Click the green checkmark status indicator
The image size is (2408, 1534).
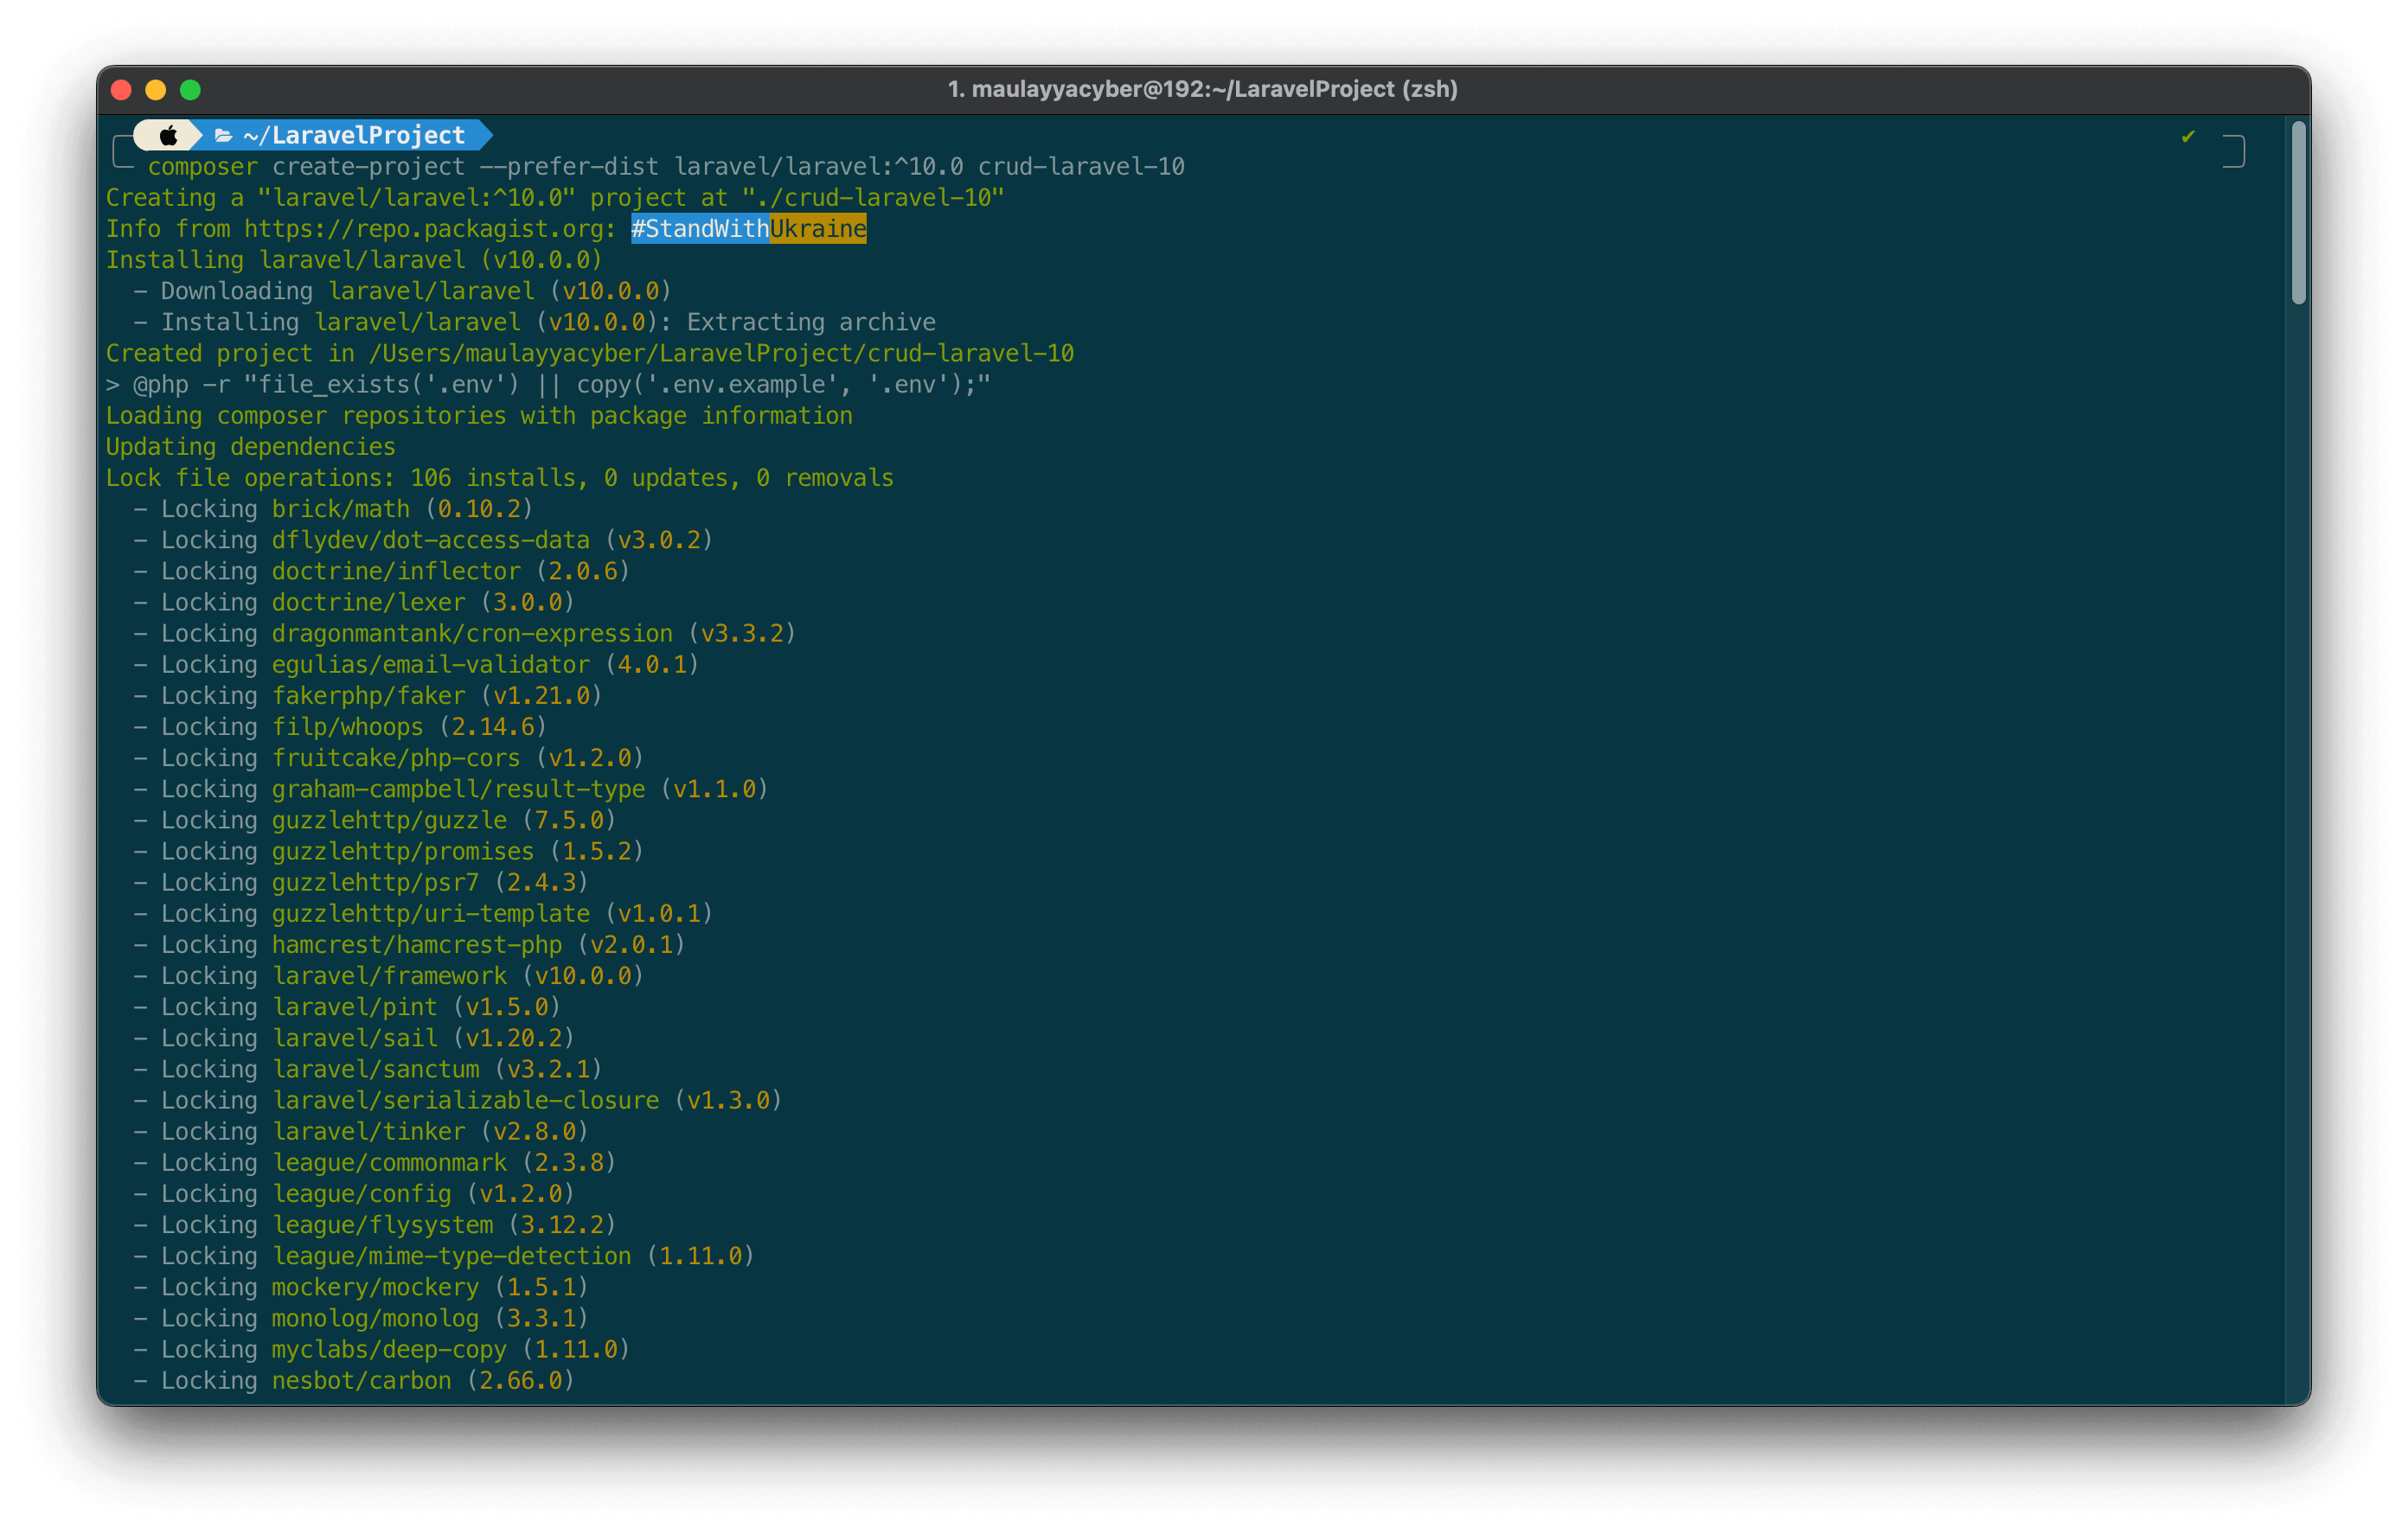click(2187, 136)
